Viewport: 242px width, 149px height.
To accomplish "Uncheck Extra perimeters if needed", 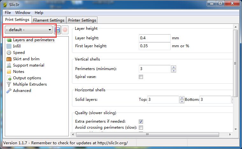I will (x=141, y=121).
